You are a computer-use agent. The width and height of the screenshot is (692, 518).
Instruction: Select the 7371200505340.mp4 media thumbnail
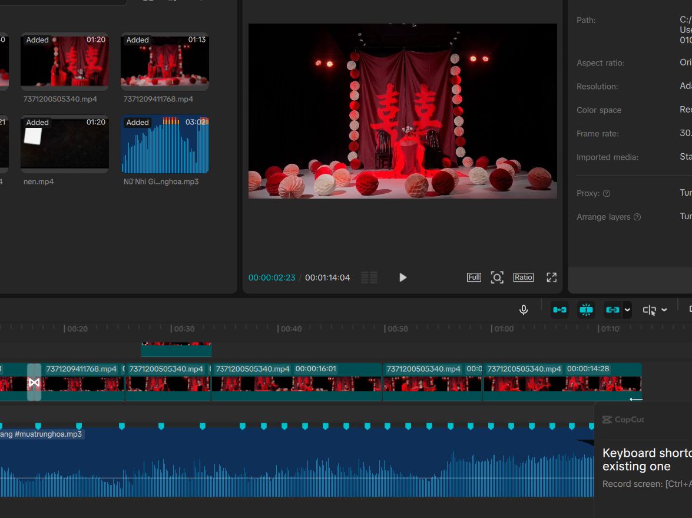coord(65,61)
